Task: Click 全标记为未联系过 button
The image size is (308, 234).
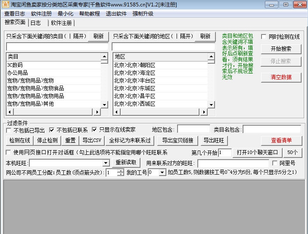Action: tap(130, 140)
